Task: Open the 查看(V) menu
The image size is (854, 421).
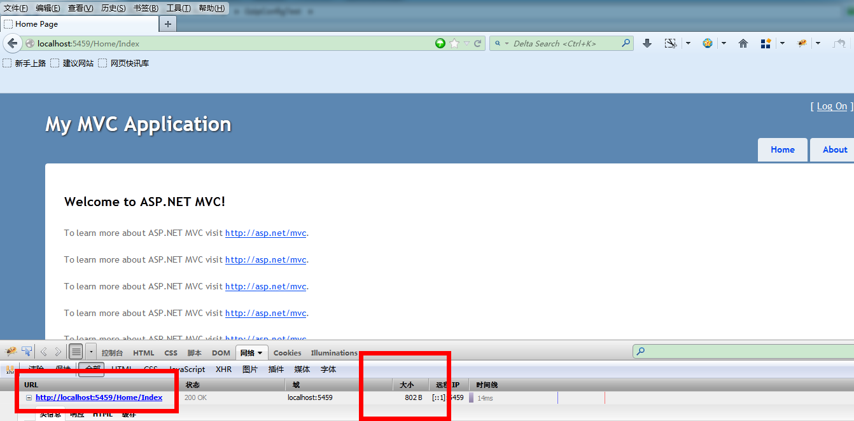Action: (80, 8)
